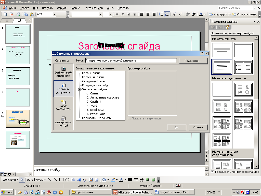Screen dimensions: 261x196
Task: Insert Clip Art picture
Action: tap(91, 180)
